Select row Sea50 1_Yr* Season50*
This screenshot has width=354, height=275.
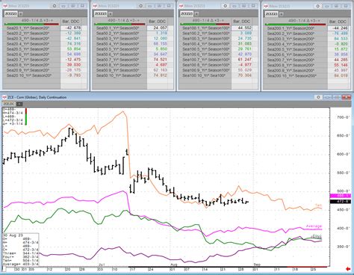(x=120, y=28)
